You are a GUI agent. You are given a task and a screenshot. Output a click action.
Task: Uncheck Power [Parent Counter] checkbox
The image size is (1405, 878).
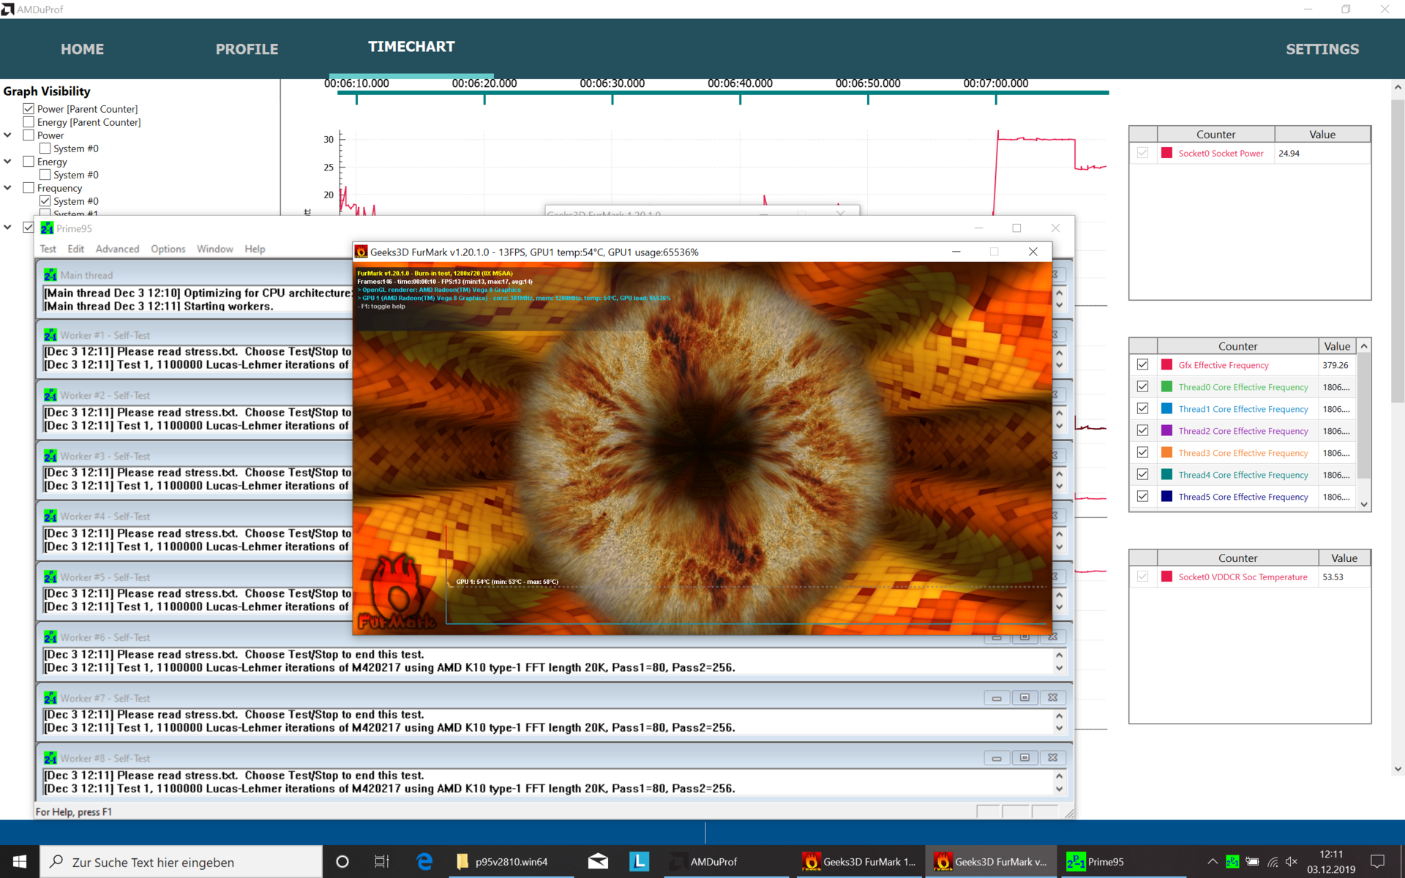click(29, 109)
